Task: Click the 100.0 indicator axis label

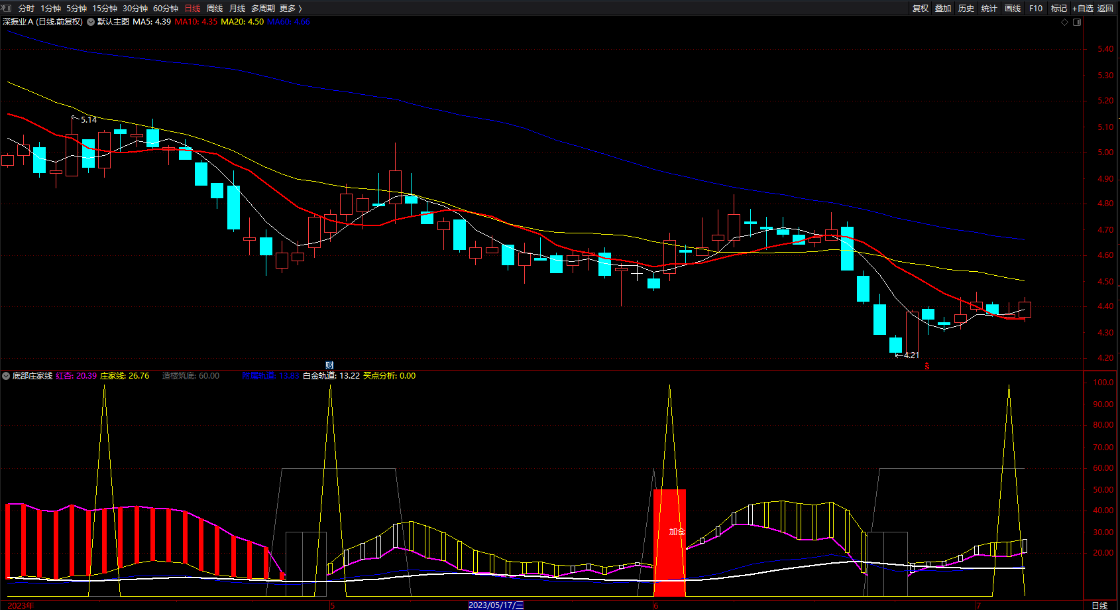Action: point(1103,383)
